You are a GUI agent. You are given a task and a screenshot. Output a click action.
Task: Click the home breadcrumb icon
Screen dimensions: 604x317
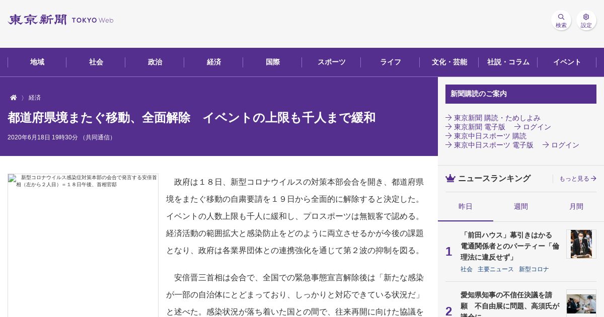14,98
